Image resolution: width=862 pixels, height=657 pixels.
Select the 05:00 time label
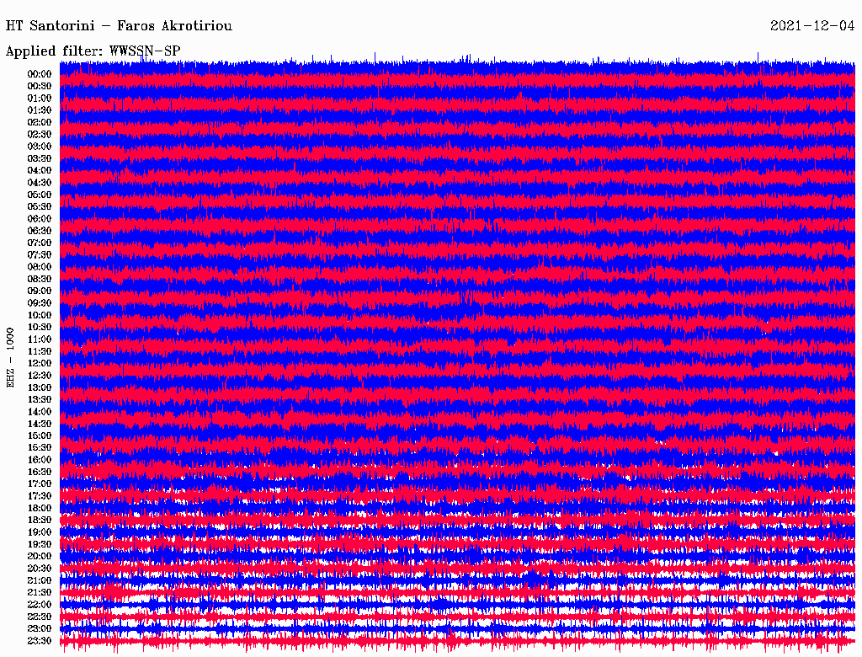[x=39, y=195]
